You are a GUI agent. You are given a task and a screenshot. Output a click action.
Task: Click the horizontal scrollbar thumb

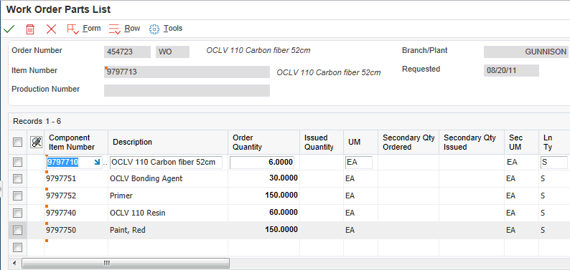click(x=126, y=263)
